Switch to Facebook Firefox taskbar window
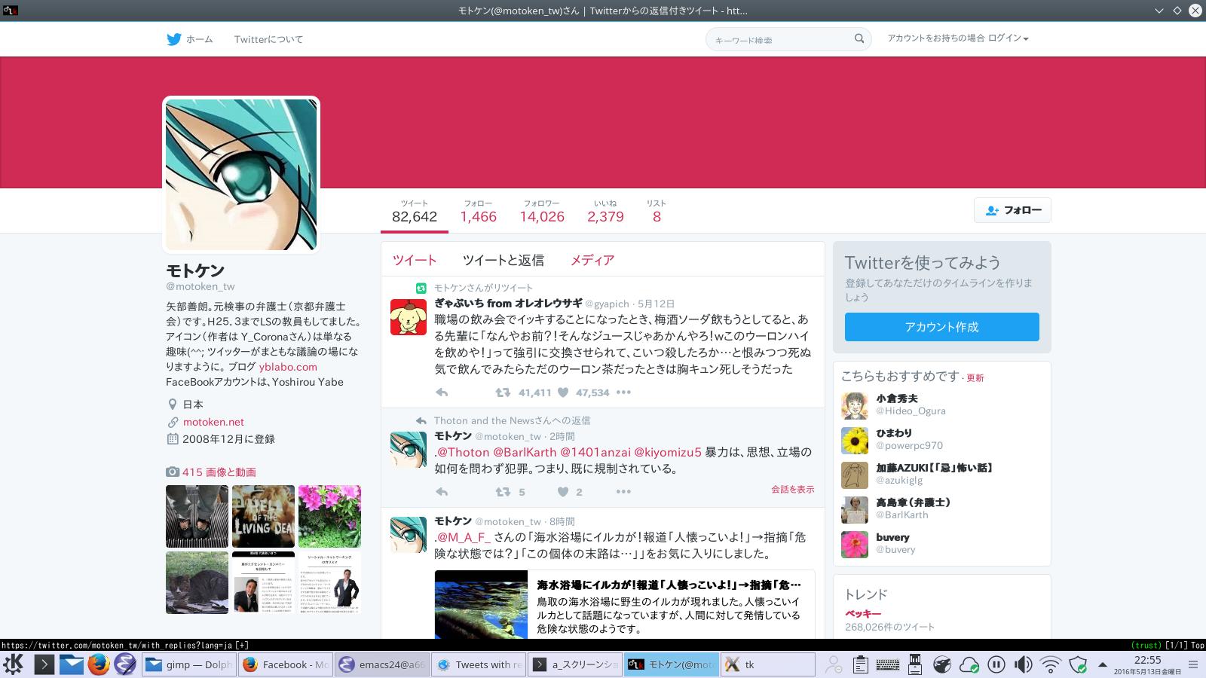 point(286,664)
